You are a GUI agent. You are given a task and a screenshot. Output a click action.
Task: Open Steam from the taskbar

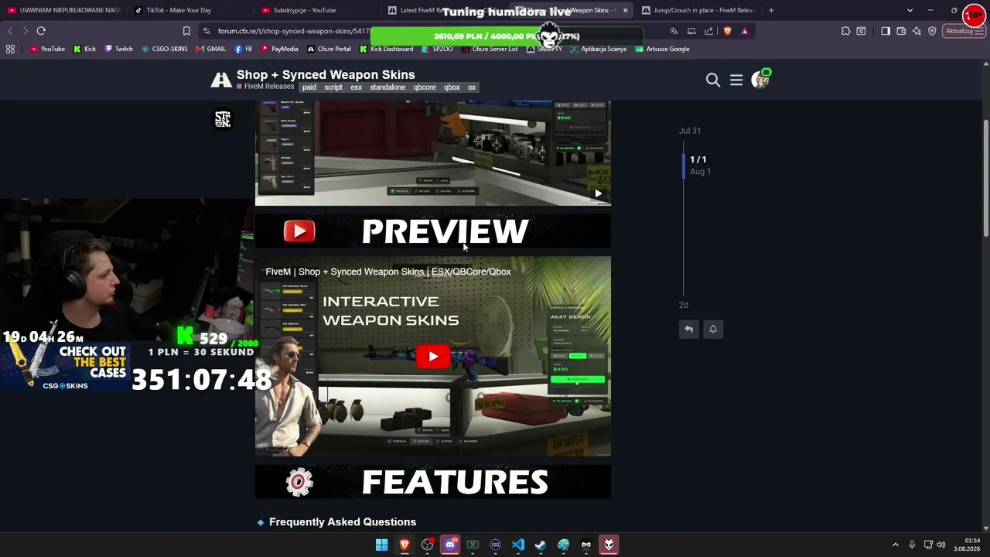(x=541, y=545)
